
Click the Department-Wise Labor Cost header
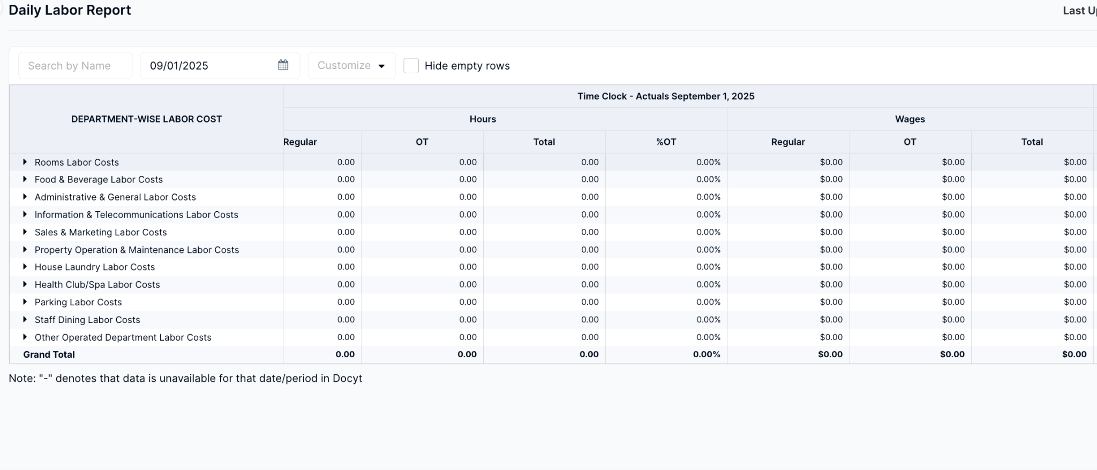click(x=146, y=119)
